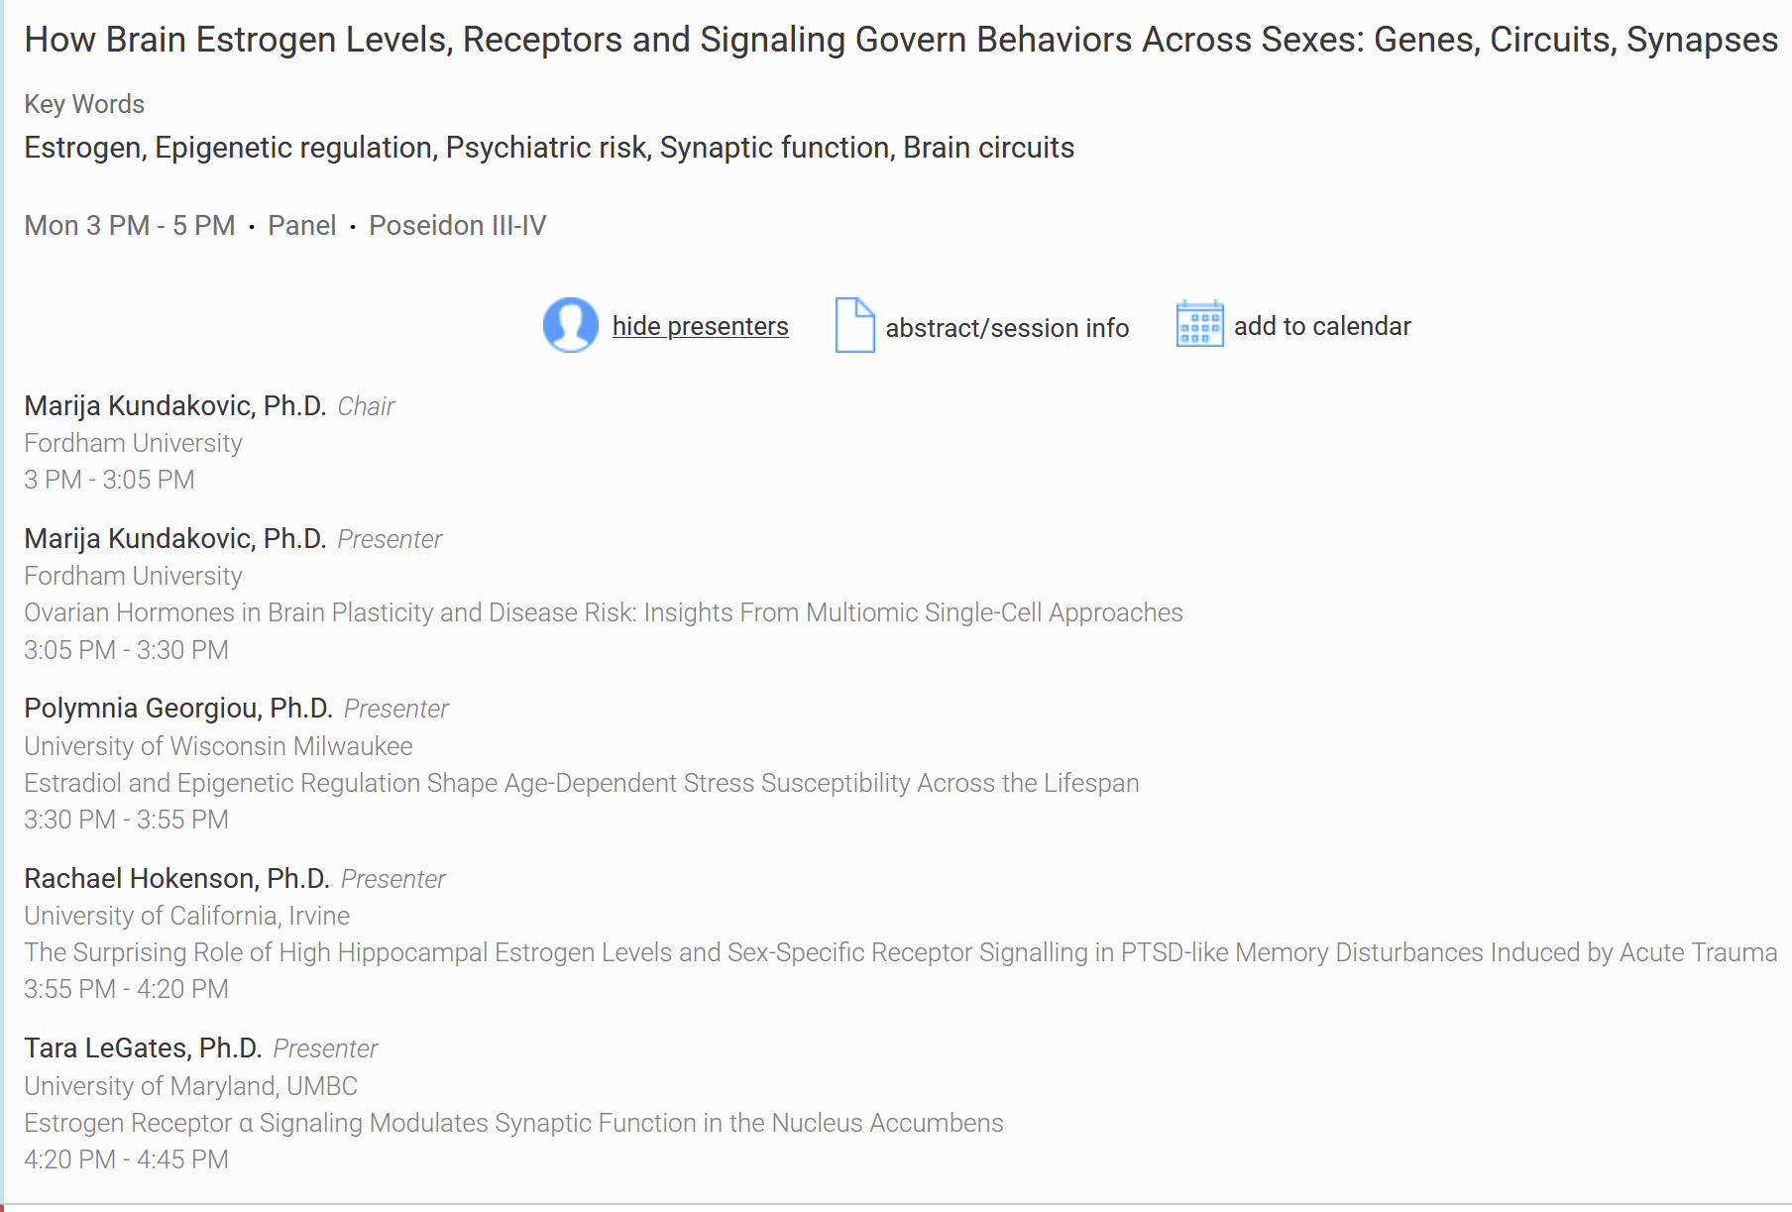Click Estrogen Receptor α Signaling talk title
Screen dimensions: 1792x1212
513,1124
